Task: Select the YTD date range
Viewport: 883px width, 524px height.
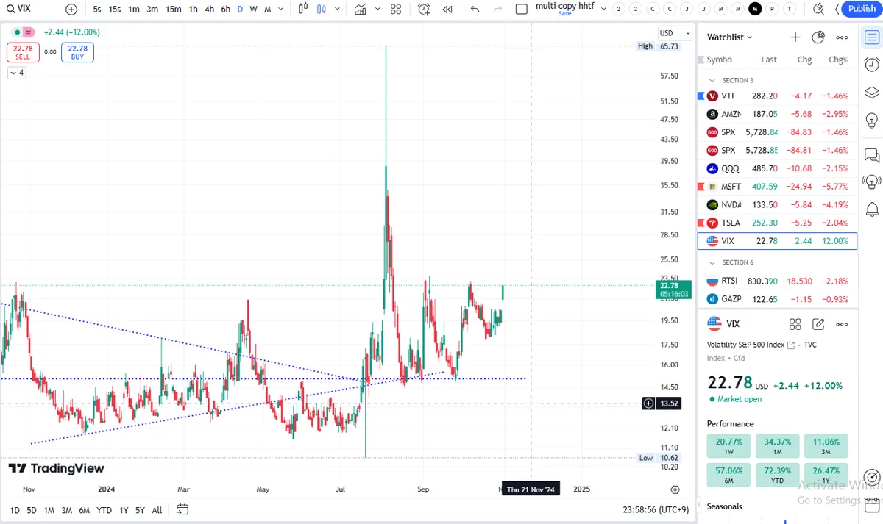Action: pyautogui.click(x=104, y=509)
